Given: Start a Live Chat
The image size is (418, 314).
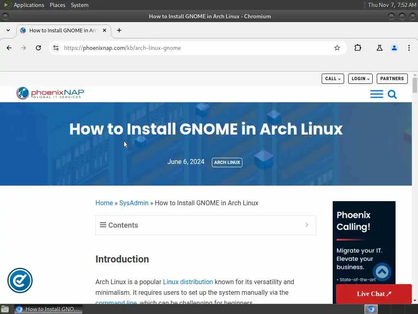Looking at the screenshot, I should [374, 294].
